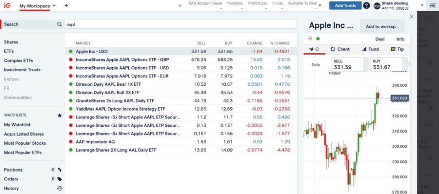Screen dimensions: 439x194
Task: Click the Positions arrows icon
Action: point(60,170)
